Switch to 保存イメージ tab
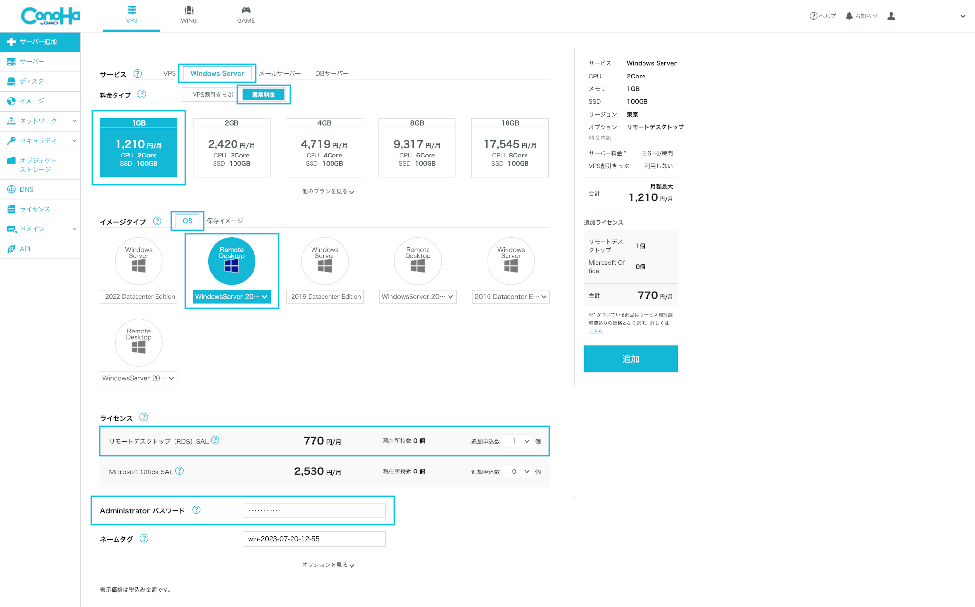 (225, 221)
